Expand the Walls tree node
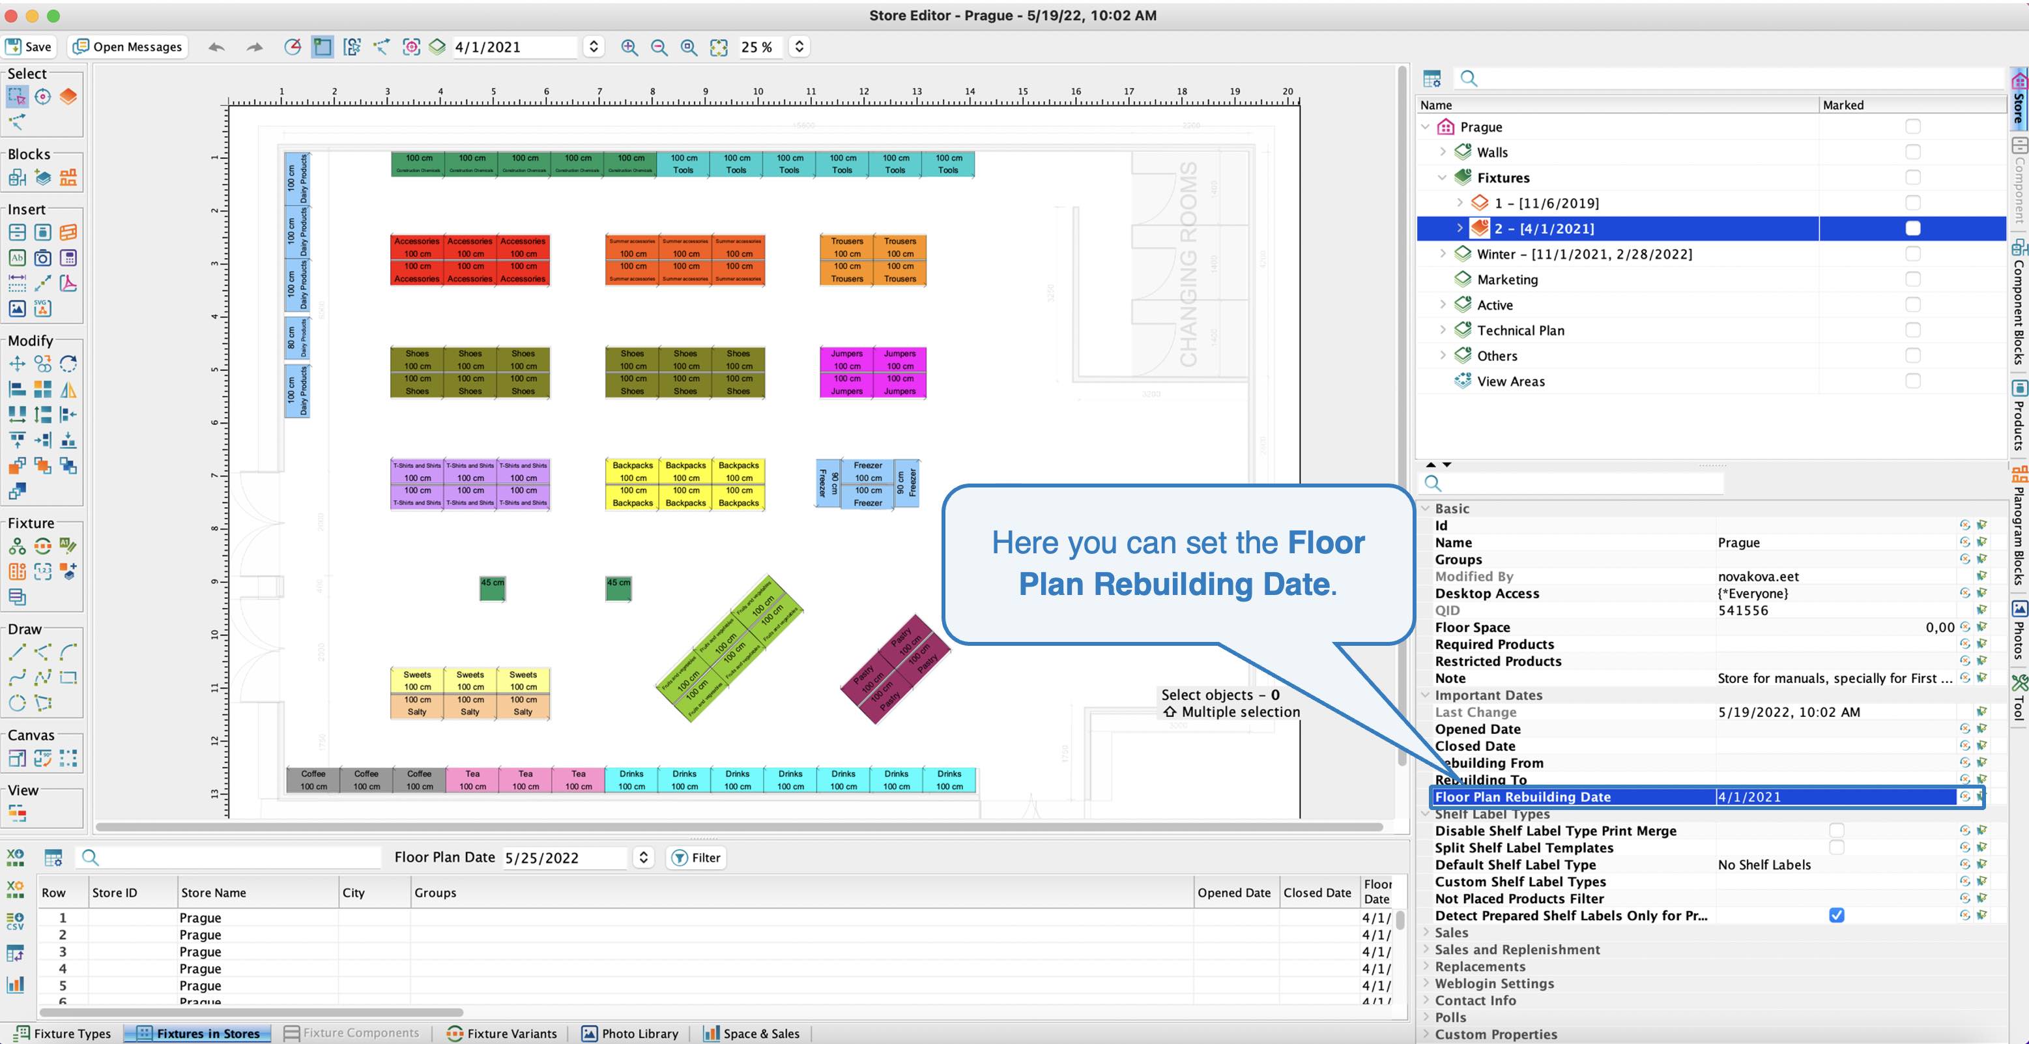2029x1044 pixels. coord(1443,152)
